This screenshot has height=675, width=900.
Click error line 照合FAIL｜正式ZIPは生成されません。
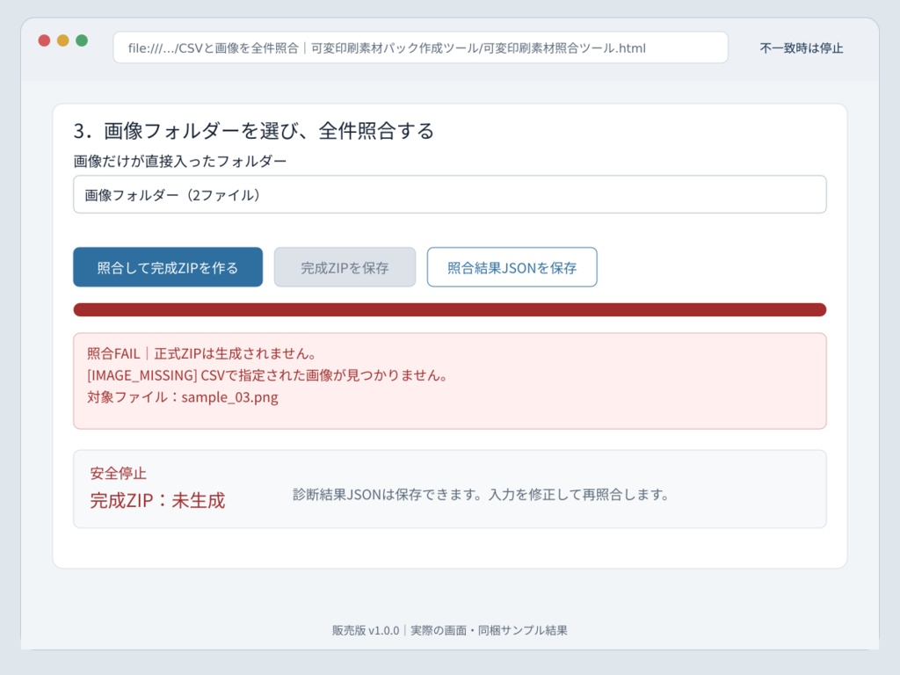(x=201, y=353)
